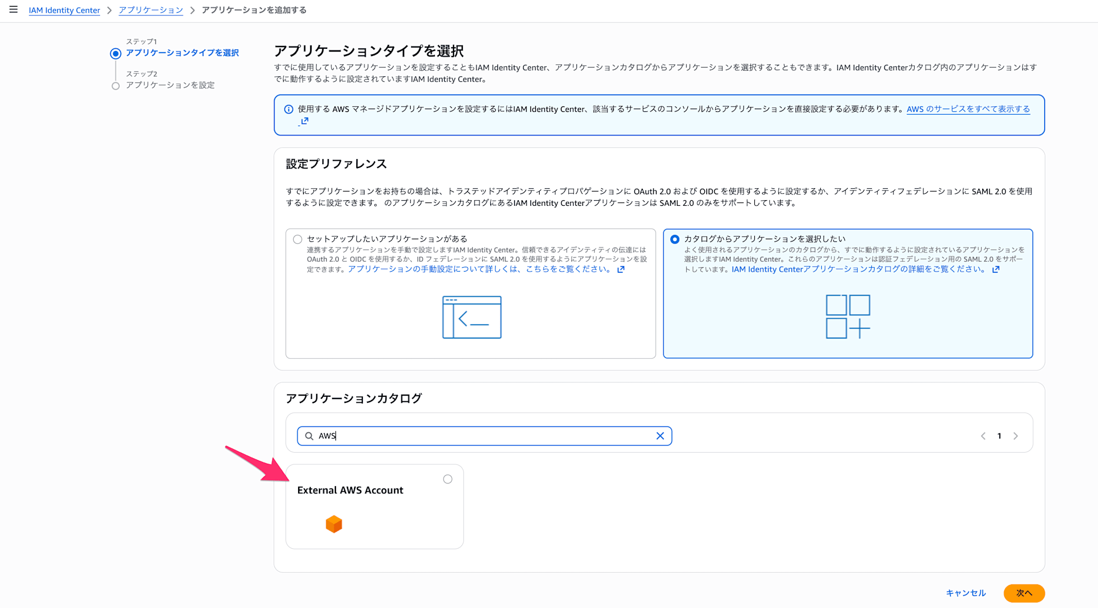Clear the AWS search using the X icon

(x=660, y=436)
